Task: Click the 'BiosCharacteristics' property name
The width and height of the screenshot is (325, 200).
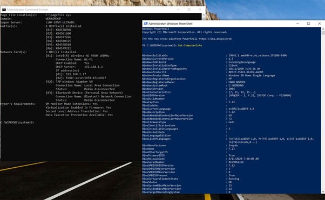Action: coord(157,92)
